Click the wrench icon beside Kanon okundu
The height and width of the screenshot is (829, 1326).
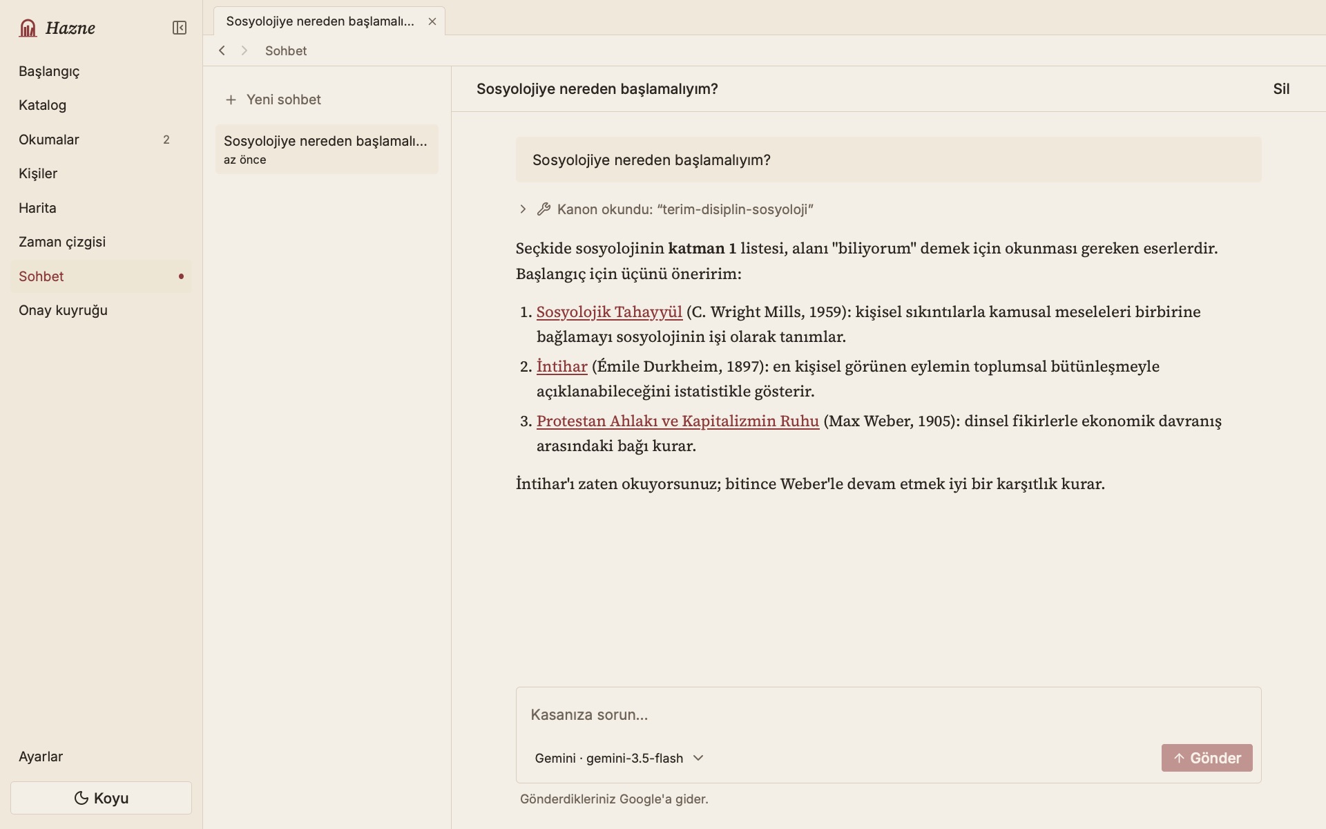click(x=544, y=209)
